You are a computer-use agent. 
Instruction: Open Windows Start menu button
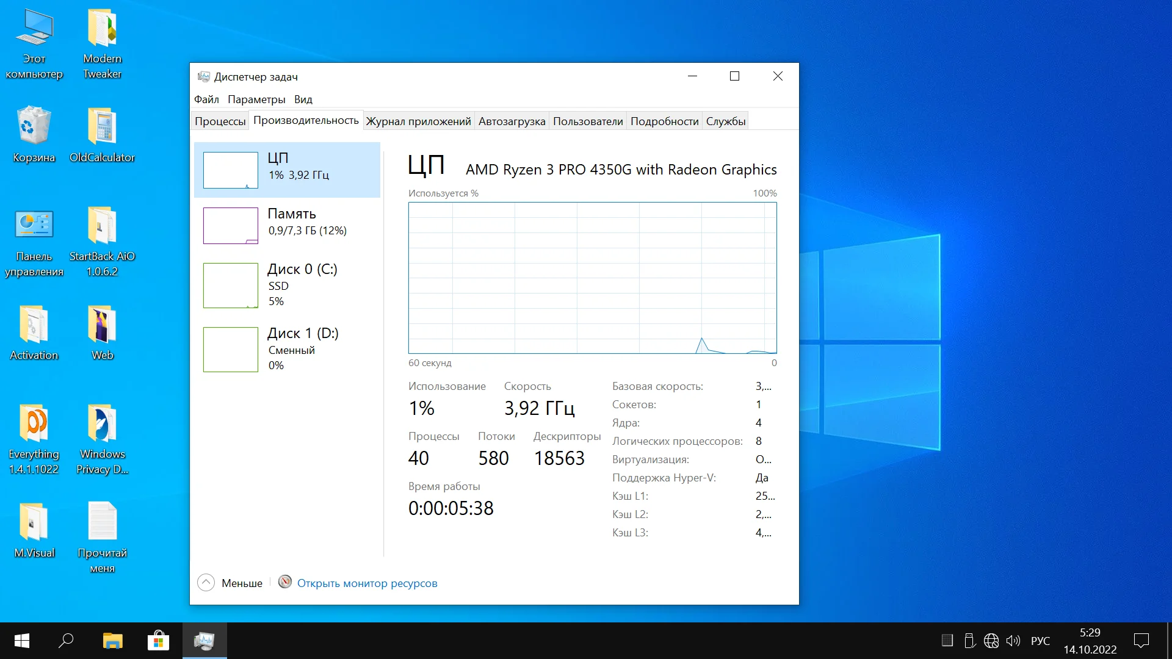click(x=22, y=641)
